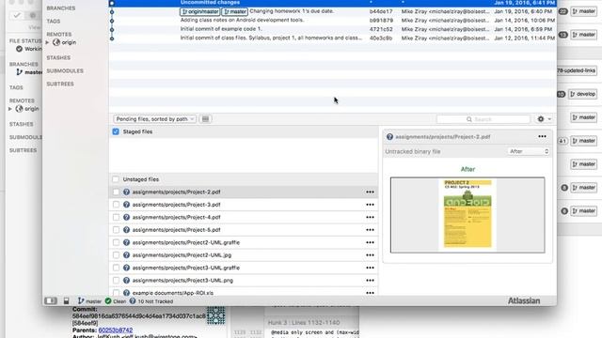602x338 pixels.
Task: Click the checkmark commit icon in back window
Action: coord(17,15)
